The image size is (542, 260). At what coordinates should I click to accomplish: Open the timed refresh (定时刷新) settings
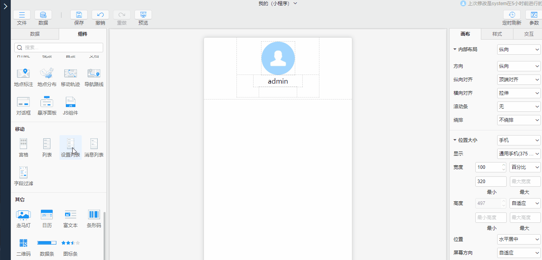(512, 15)
